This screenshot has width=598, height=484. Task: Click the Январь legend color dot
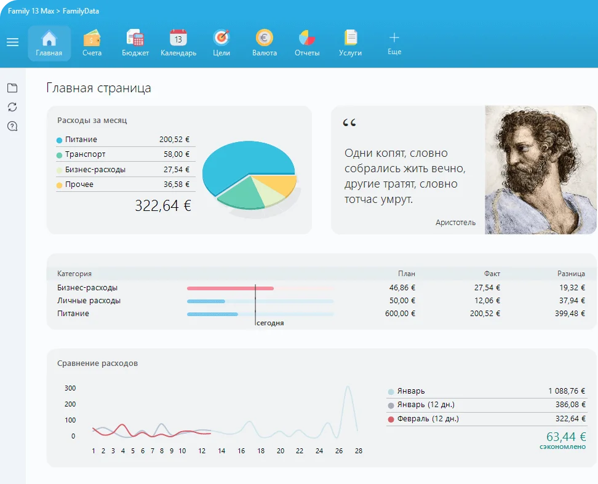[391, 392]
